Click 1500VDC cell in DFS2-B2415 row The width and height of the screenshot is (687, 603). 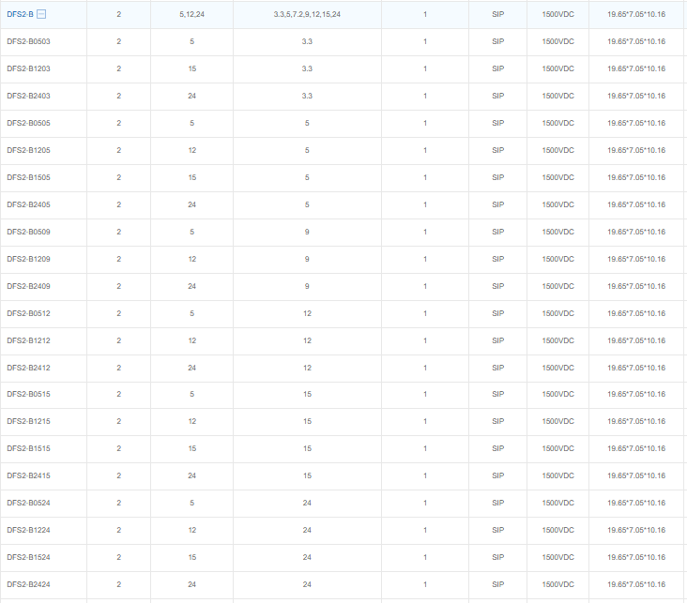tap(557, 475)
